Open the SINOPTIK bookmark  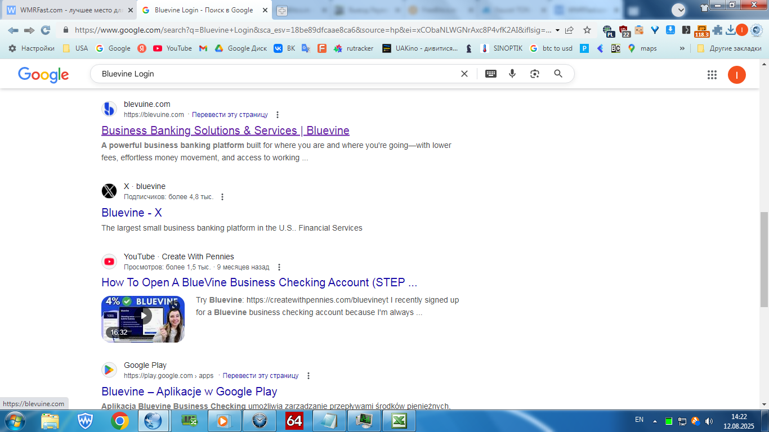[x=501, y=48]
